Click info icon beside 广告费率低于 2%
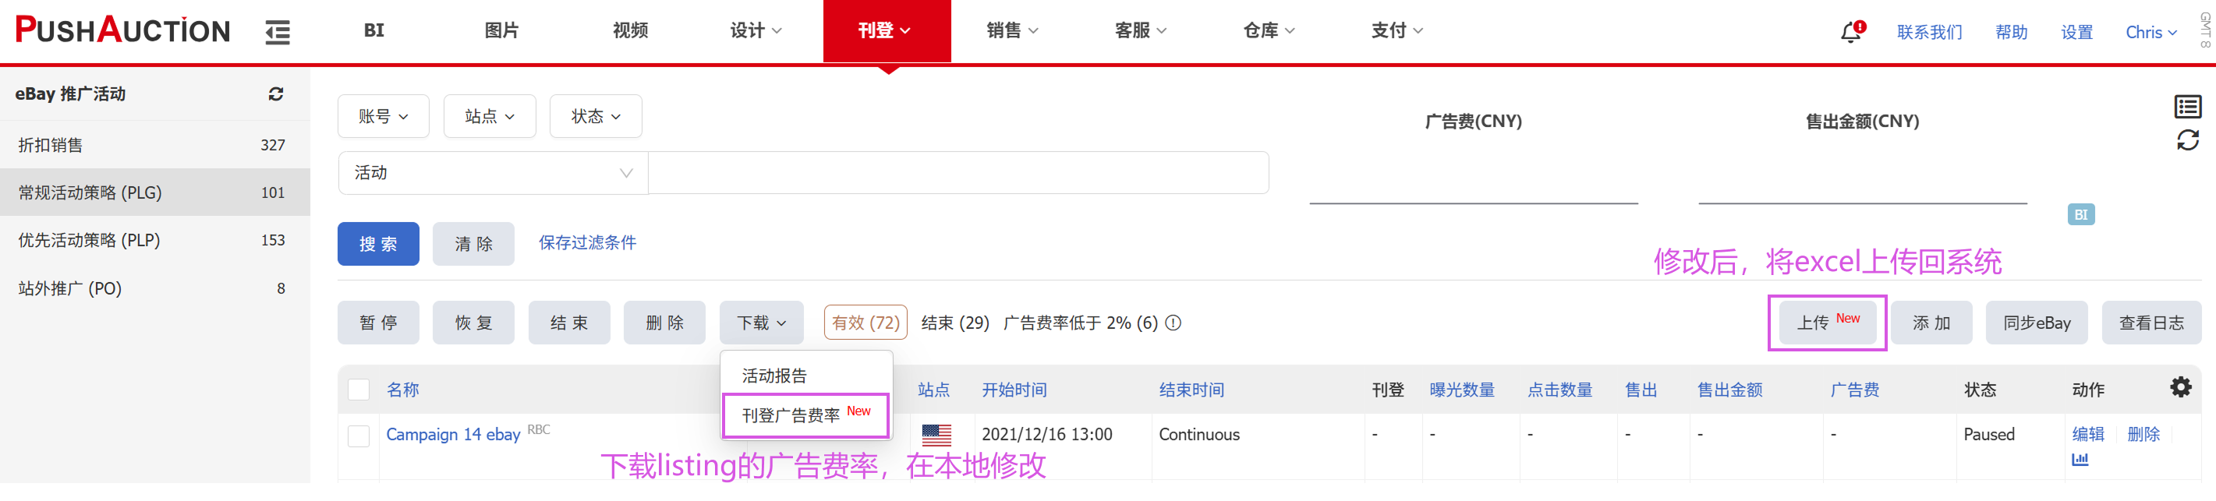 (x=1173, y=323)
